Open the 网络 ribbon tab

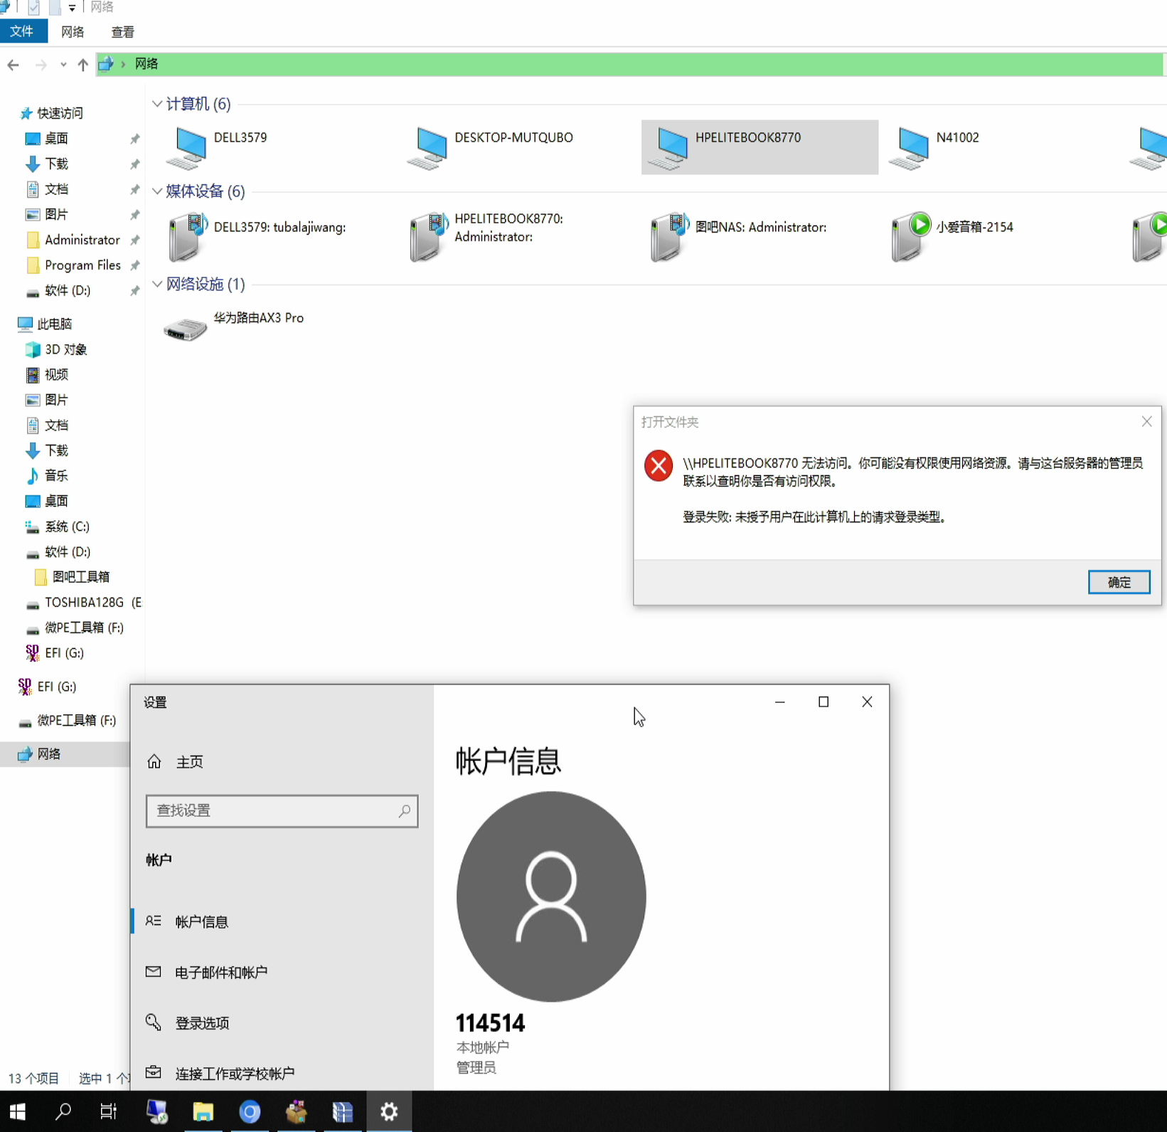click(73, 32)
